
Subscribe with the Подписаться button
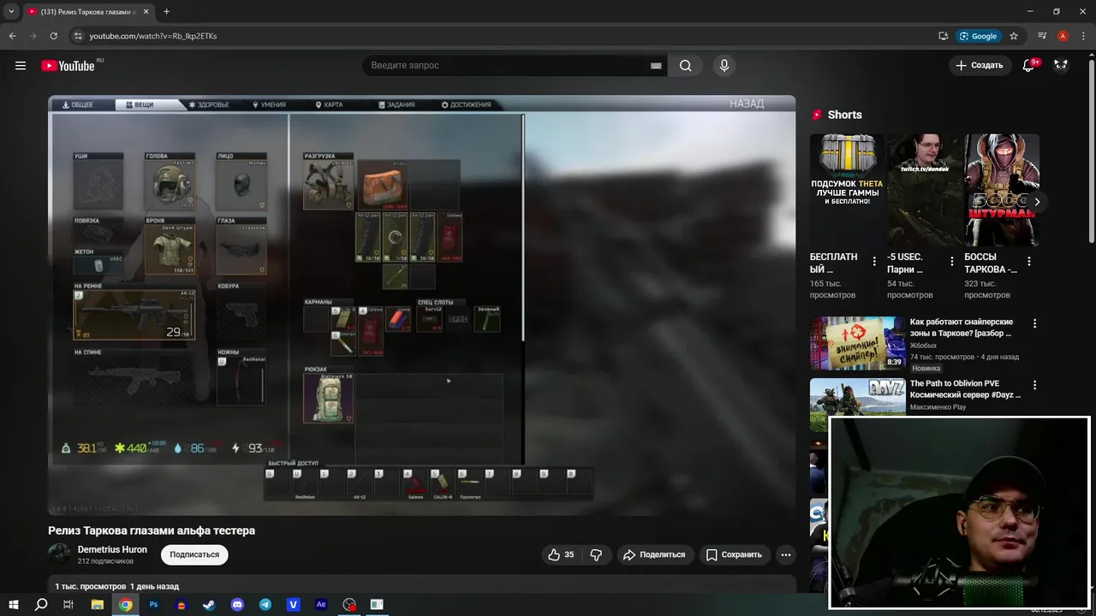(194, 554)
